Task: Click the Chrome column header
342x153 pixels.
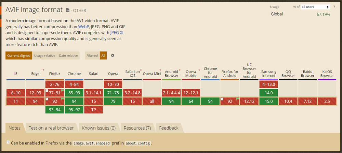Action: (x=74, y=74)
